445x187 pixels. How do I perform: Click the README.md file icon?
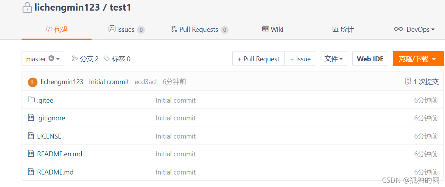(31, 171)
